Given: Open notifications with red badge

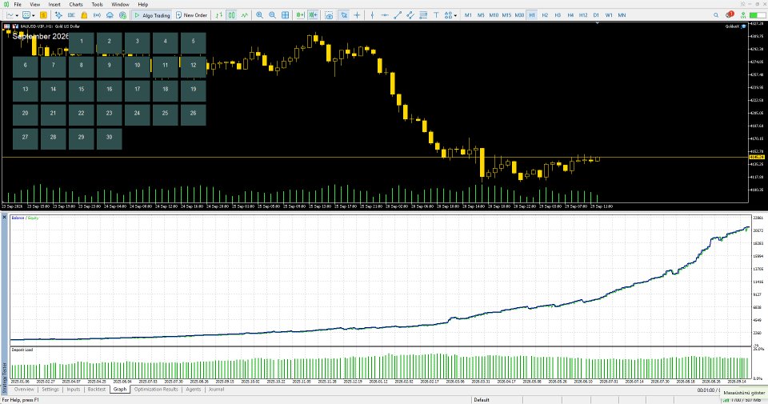Looking at the screenshot, I should click(730, 14).
